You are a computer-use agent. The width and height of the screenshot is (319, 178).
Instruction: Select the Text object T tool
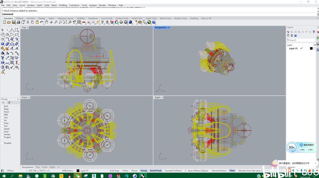tap(3, 58)
